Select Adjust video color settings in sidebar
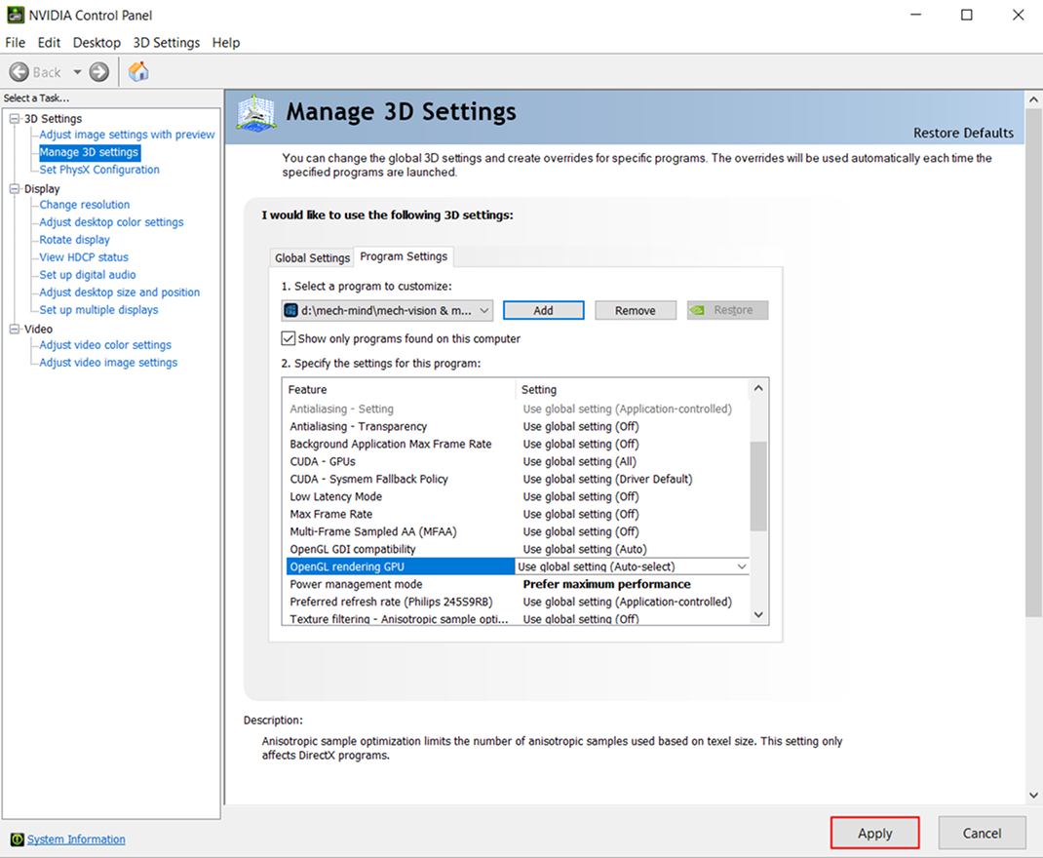The height and width of the screenshot is (858, 1043). point(104,344)
